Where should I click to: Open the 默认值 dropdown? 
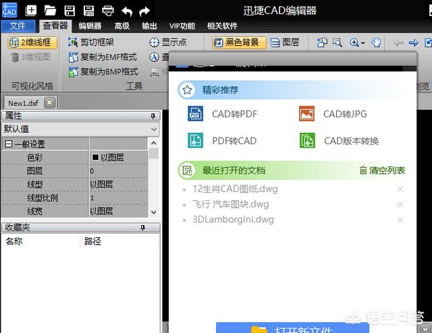click(81, 129)
